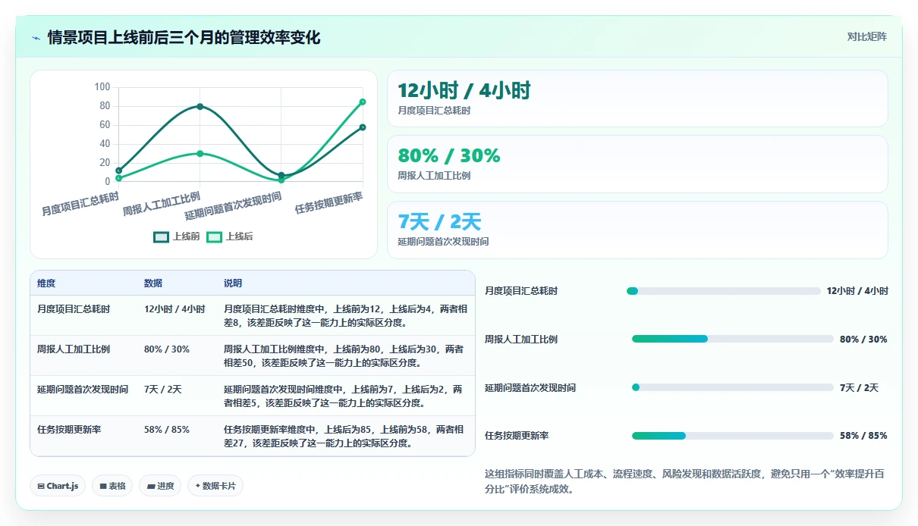The width and height of the screenshot is (918, 526).
Task: Click the 80% / 30% stat card
Action: click(637, 164)
